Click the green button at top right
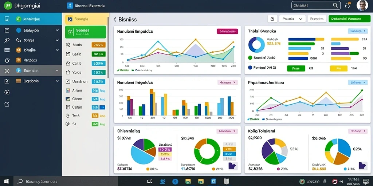This screenshot has height=186, width=373. point(349,19)
